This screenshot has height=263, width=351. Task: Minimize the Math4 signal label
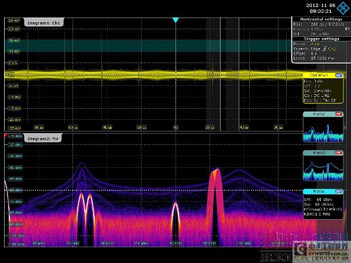339,192
